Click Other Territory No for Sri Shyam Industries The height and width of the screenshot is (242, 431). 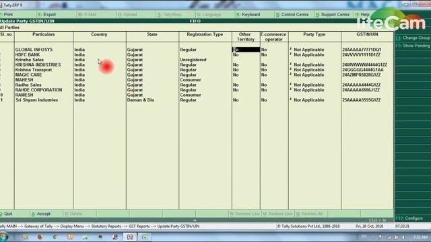(236, 100)
